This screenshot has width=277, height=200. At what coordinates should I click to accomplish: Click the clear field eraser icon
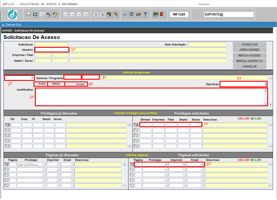pos(116,14)
